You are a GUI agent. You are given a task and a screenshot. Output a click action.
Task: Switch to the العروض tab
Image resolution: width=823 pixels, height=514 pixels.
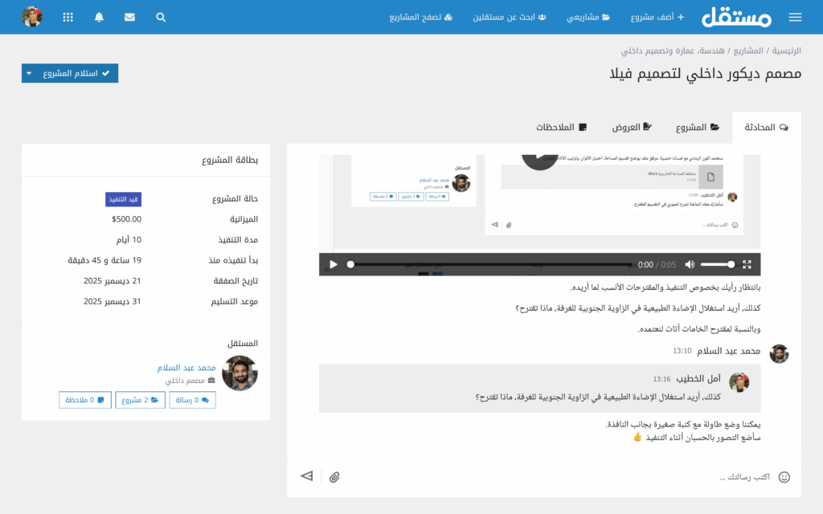pyautogui.click(x=632, y=126)
